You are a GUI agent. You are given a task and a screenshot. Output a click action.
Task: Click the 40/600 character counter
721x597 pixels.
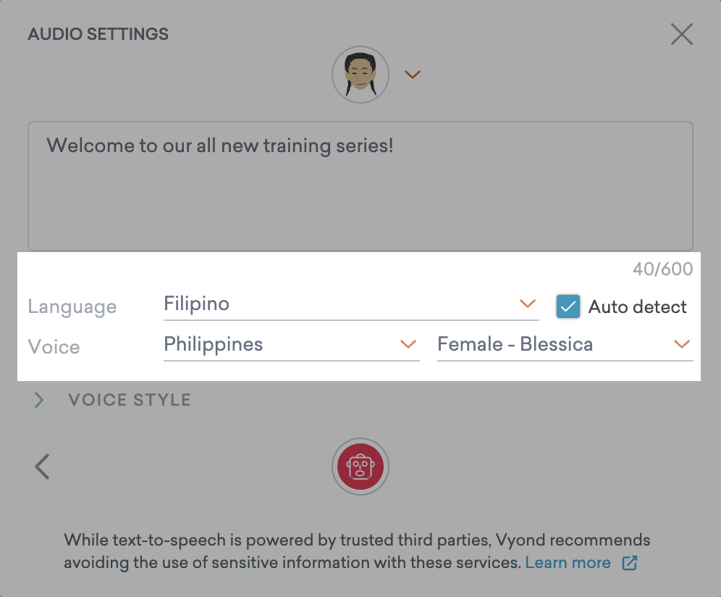(x=662, y=269)
